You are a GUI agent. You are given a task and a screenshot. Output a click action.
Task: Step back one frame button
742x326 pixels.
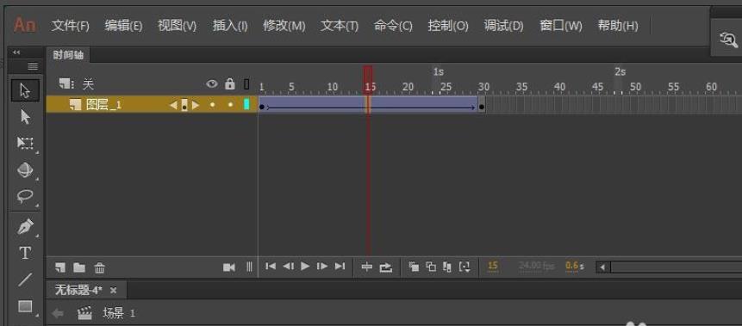pyautogui.click(x=288, y=267)
